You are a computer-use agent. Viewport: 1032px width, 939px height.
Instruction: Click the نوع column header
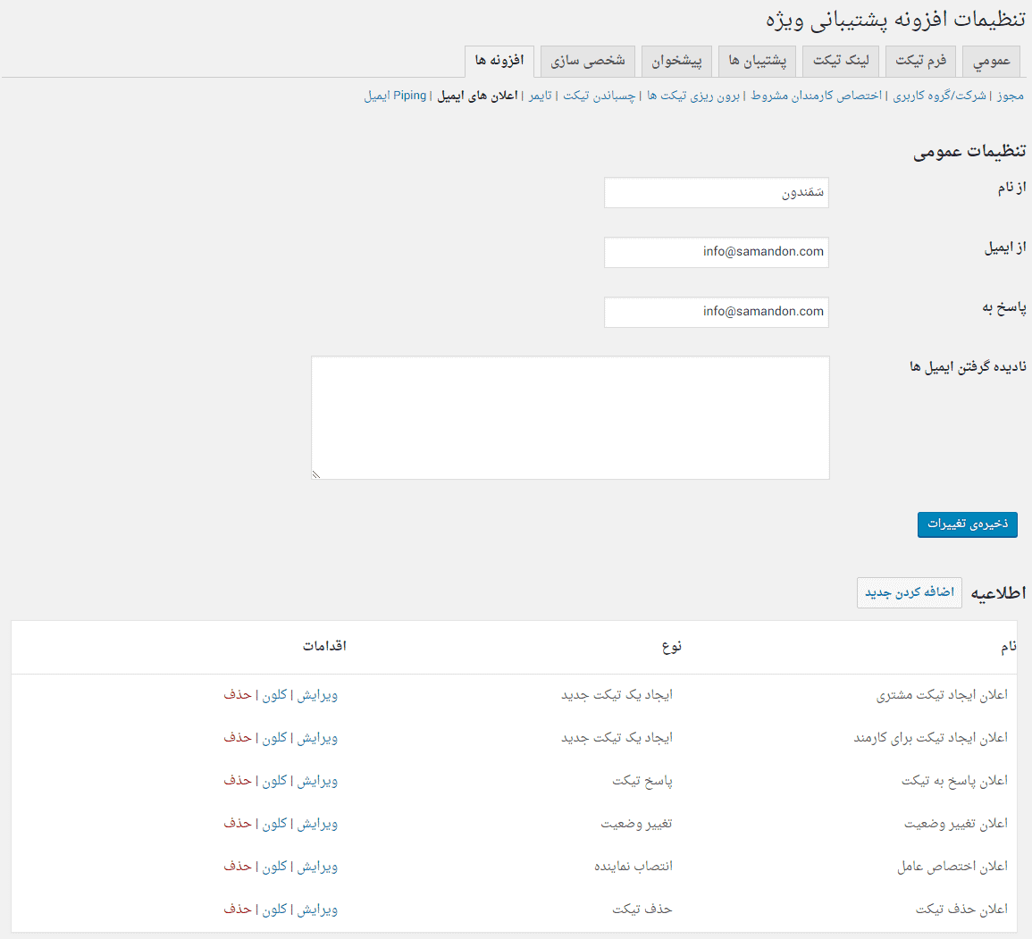pyautogui.click(x=671, y=647)
